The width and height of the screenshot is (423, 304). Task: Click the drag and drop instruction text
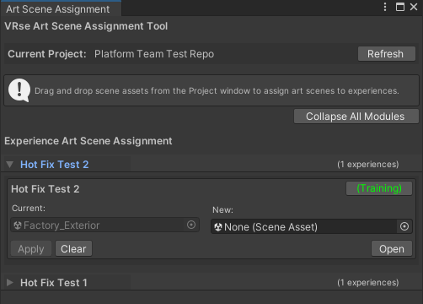coord(217,91)
